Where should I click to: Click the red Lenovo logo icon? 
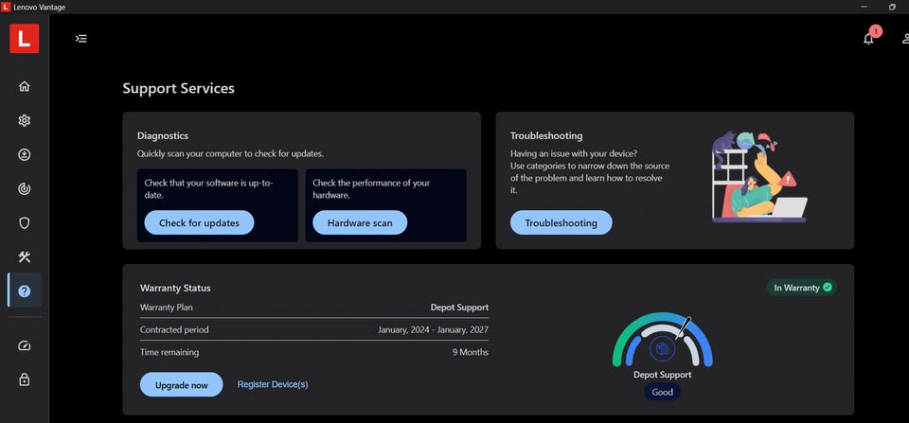(x=24, y=39)
